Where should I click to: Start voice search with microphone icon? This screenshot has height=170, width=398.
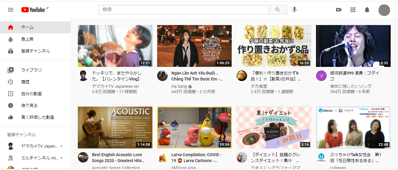294,10
